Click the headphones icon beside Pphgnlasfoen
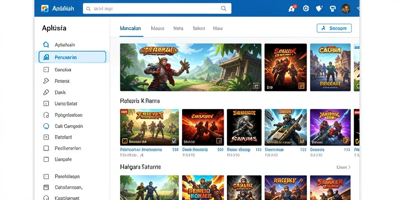The height and width of the screenshot is (200, 400). (x=46, y=115)
